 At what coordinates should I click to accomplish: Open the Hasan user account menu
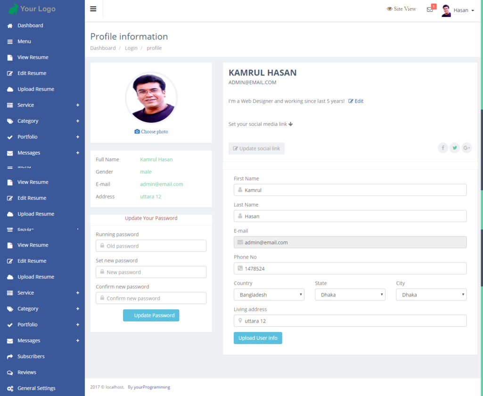458,10
